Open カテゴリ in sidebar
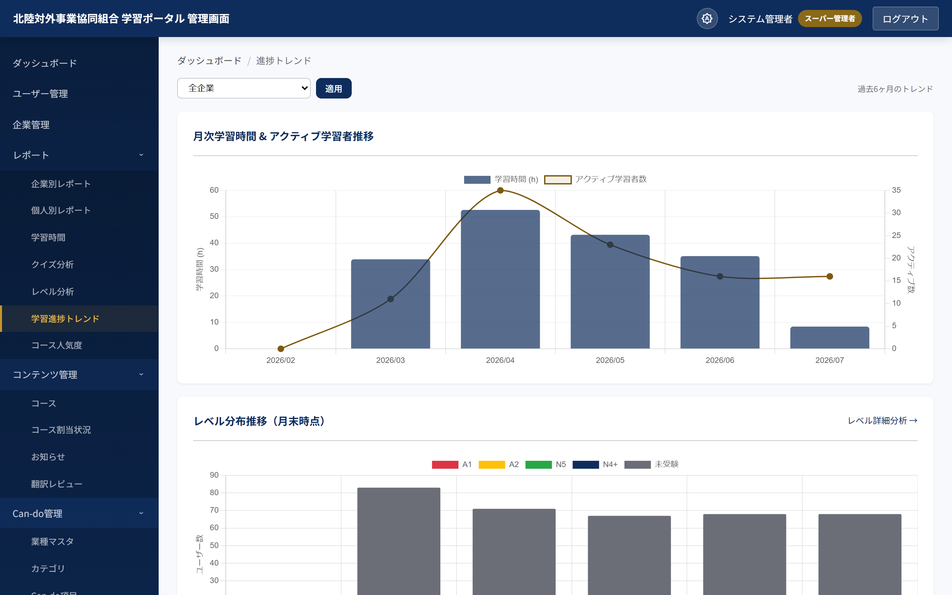952x595 pixels. click(x=79, y=569)
